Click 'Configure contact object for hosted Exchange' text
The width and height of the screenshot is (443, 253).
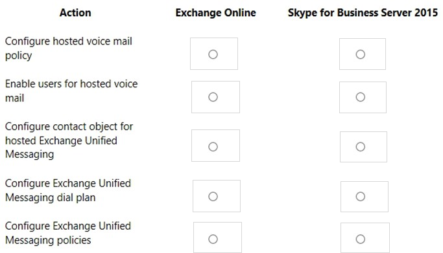69,133
